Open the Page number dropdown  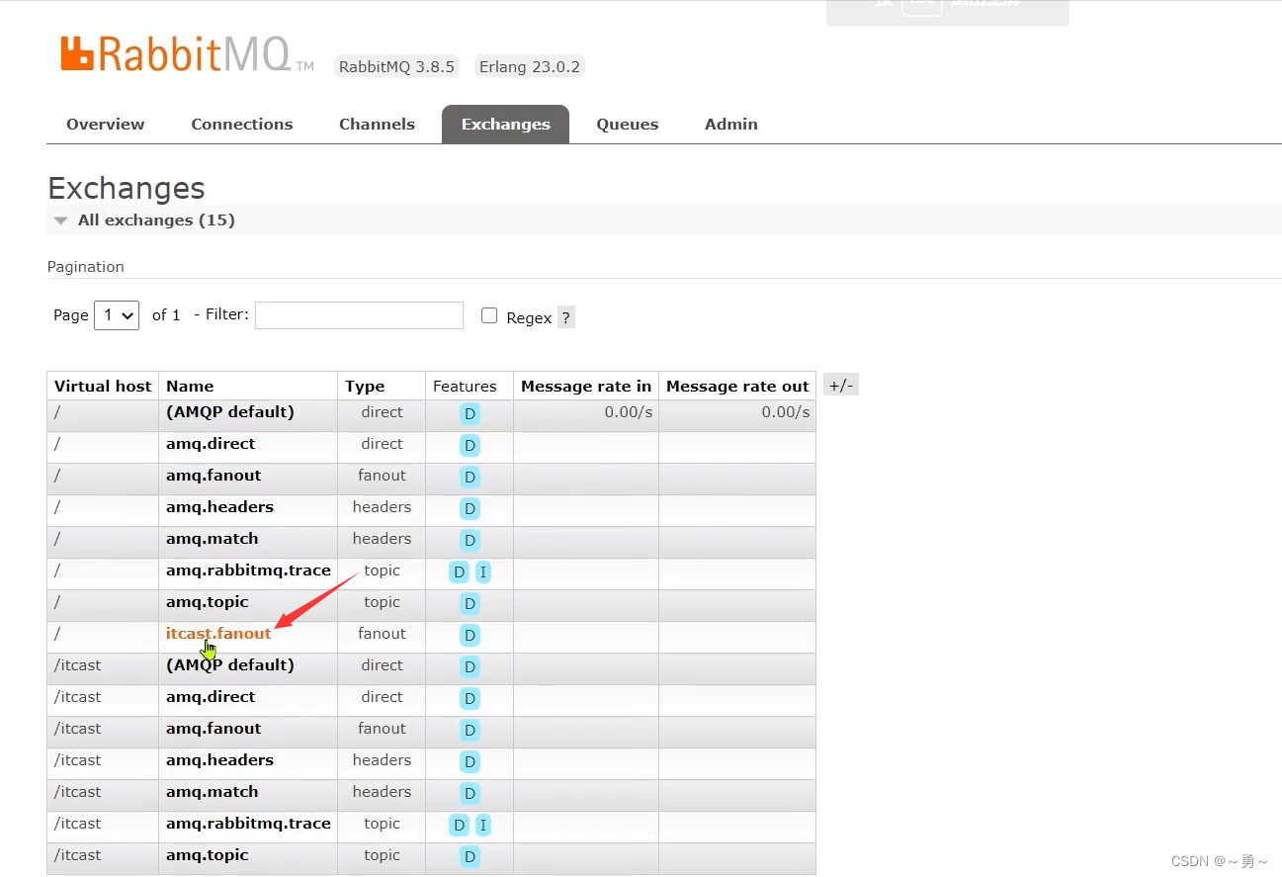click(x=117, y=315)
